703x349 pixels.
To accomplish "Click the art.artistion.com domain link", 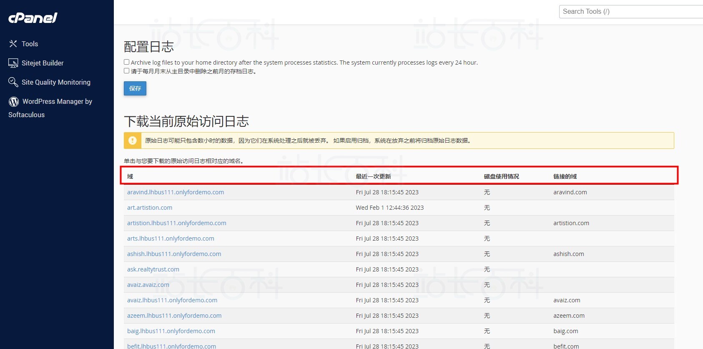I will click(x=150, y=208).
